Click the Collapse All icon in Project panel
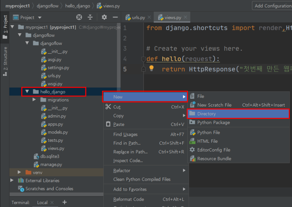292x207 pixels. click(x=90, y=17)
